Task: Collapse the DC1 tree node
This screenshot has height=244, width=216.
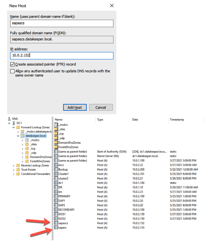Action: point(9,123)
